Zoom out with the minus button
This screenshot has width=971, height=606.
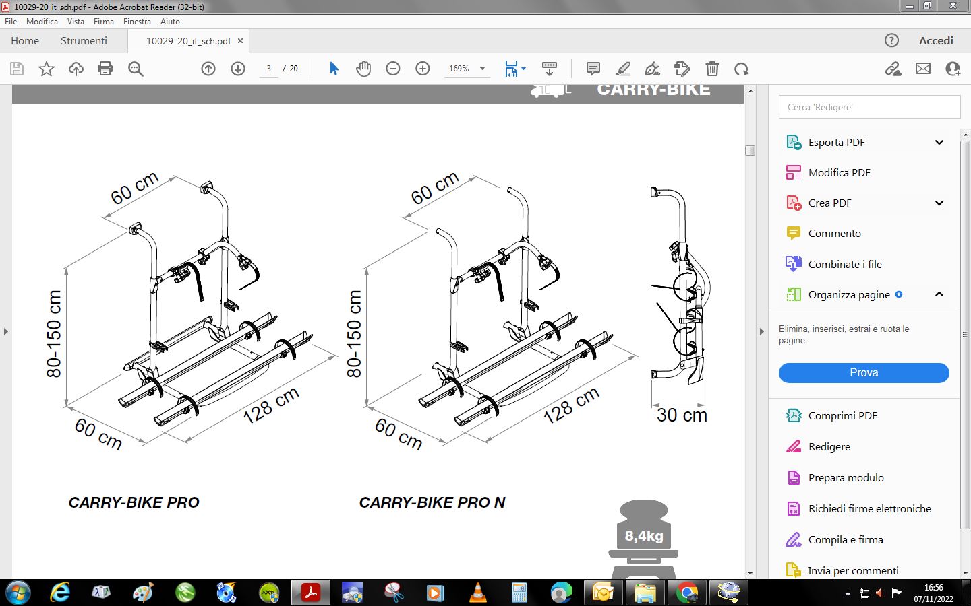pos(393,69)
